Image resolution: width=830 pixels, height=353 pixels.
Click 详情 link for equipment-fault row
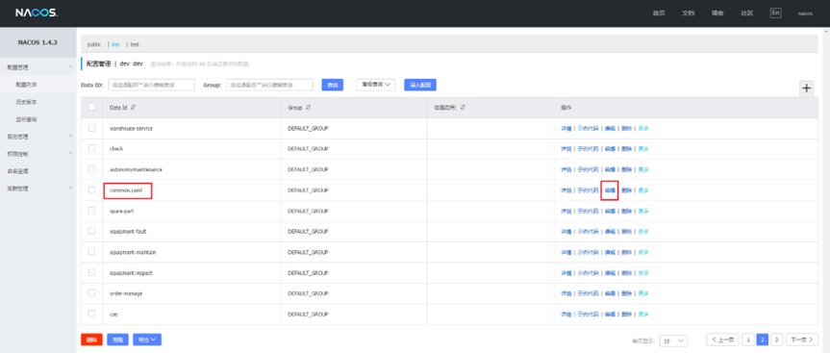tap(566, 231)
